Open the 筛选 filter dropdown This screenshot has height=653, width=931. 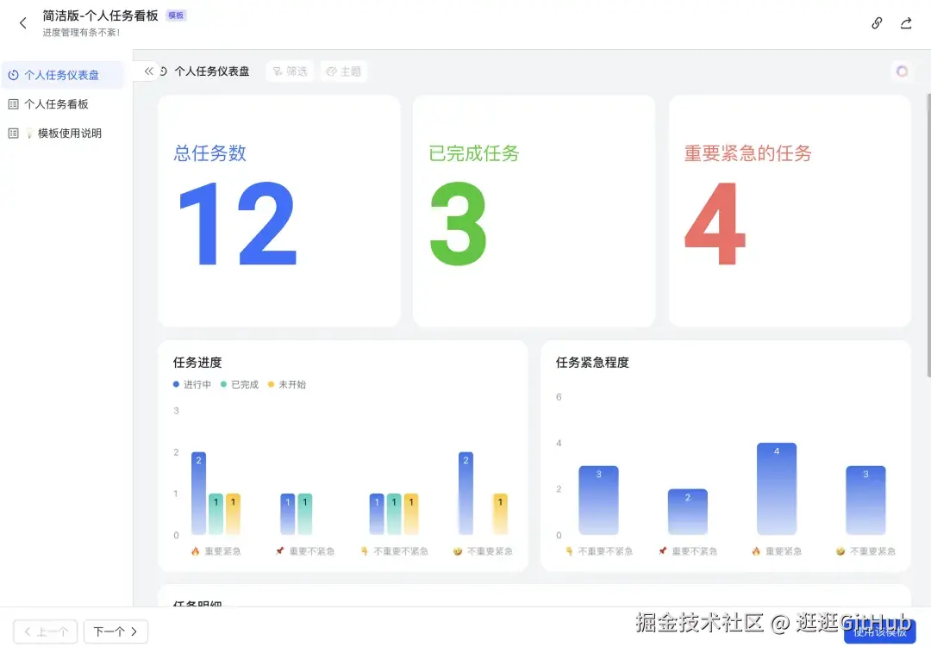click(x=290, y=71)
